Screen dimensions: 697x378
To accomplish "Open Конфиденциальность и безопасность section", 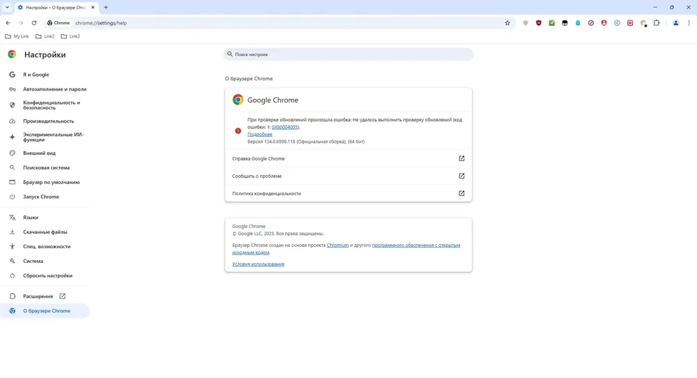I will [45, 105].
